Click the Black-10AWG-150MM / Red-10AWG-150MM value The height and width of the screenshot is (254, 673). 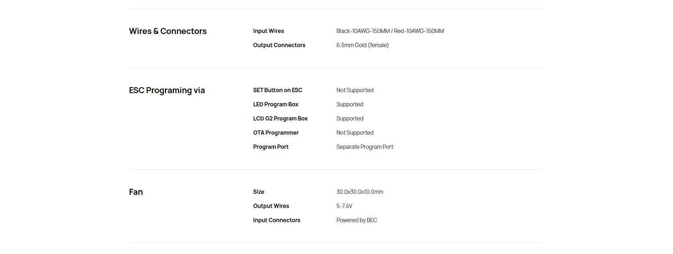point(390,31)
